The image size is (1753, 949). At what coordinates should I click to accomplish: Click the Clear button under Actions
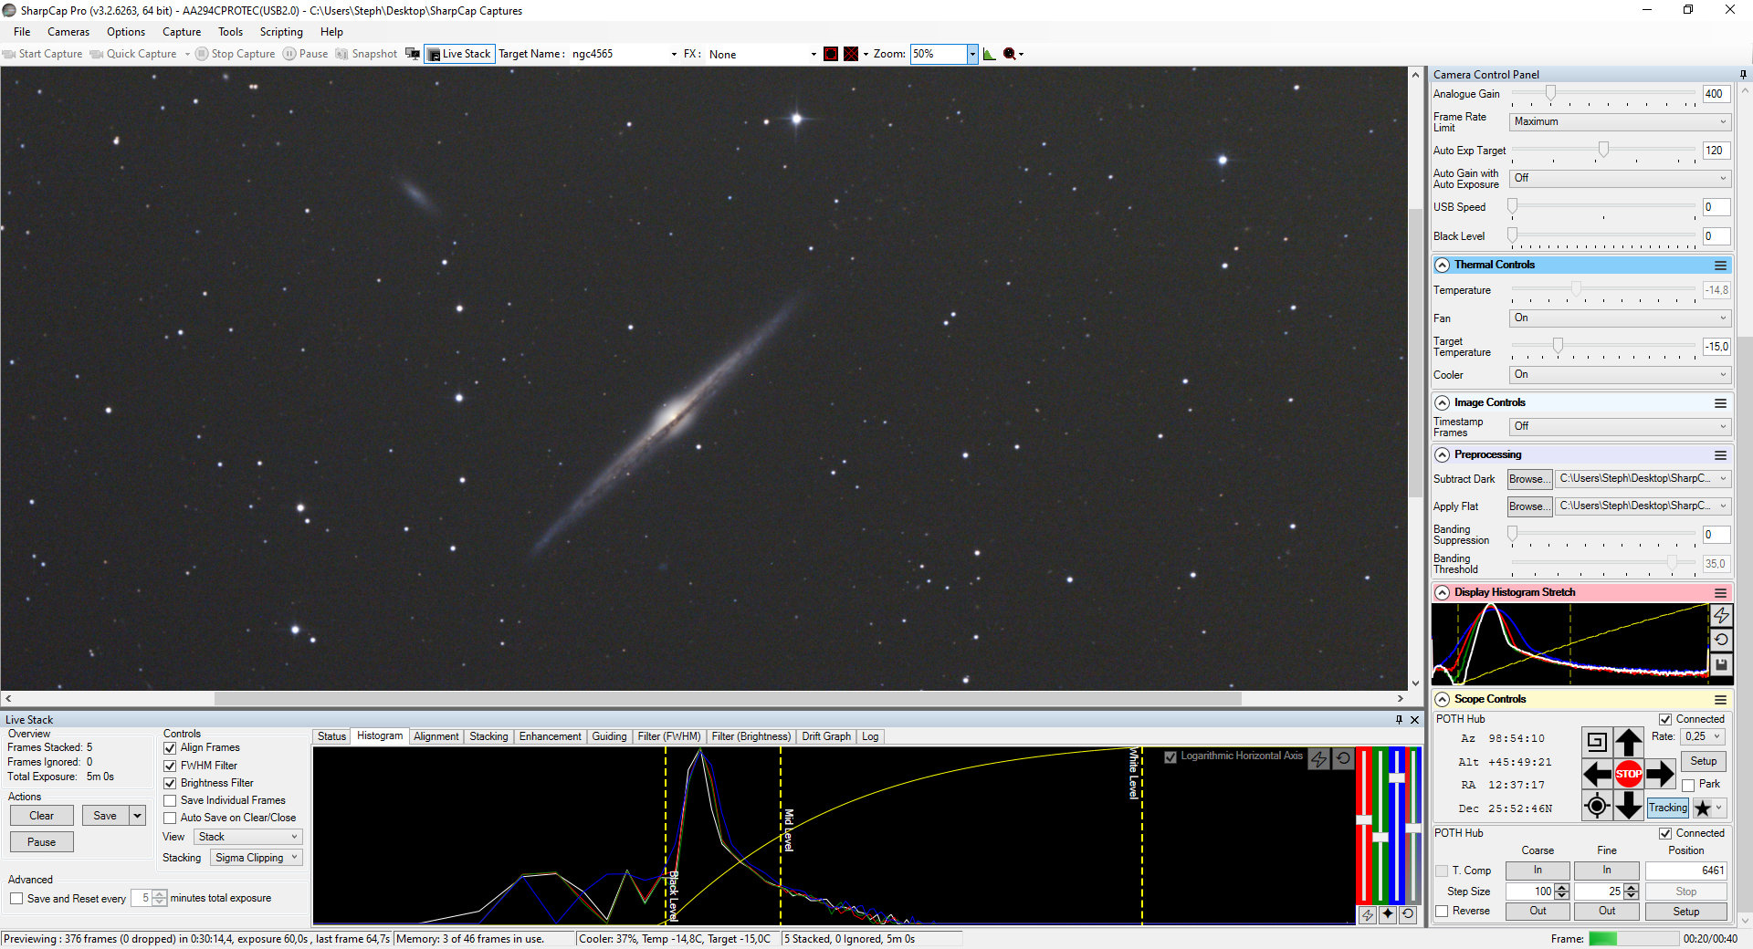click(41, 816)
